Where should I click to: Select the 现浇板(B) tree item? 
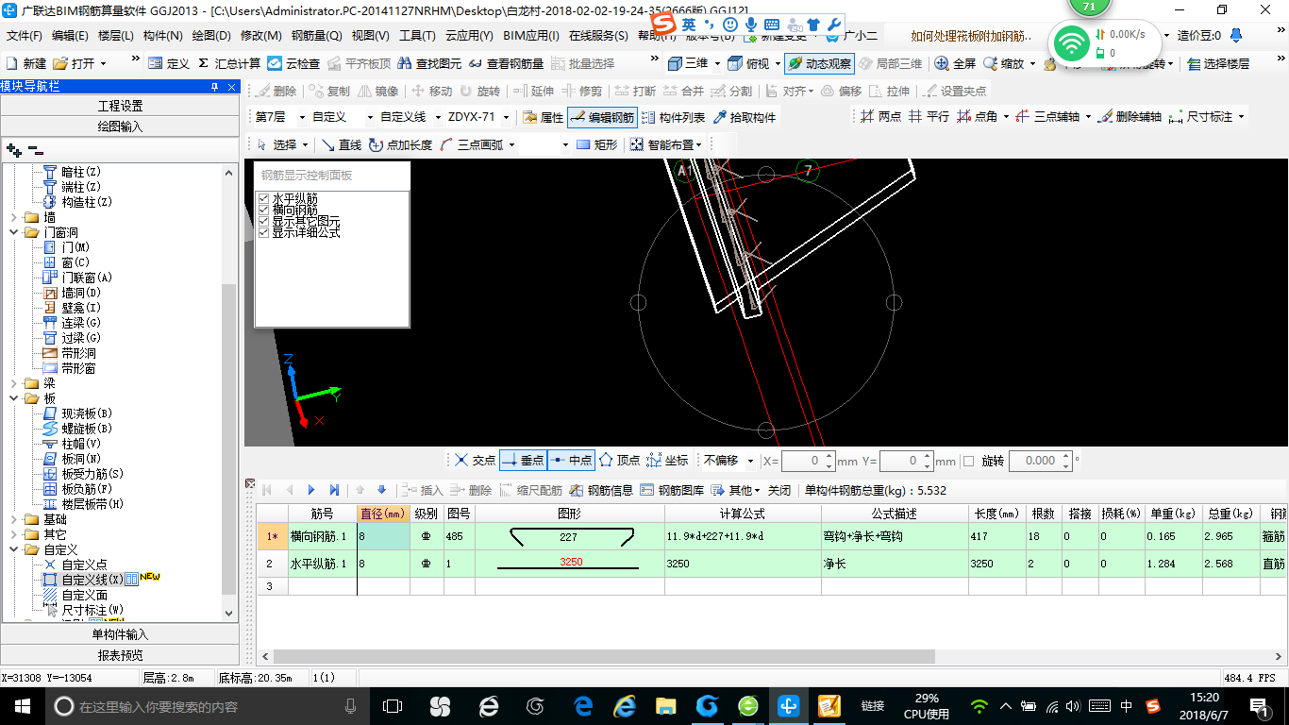tap(87, 413)
